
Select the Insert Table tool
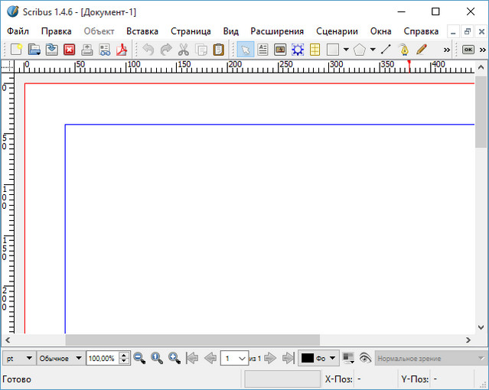pos(315,50)
